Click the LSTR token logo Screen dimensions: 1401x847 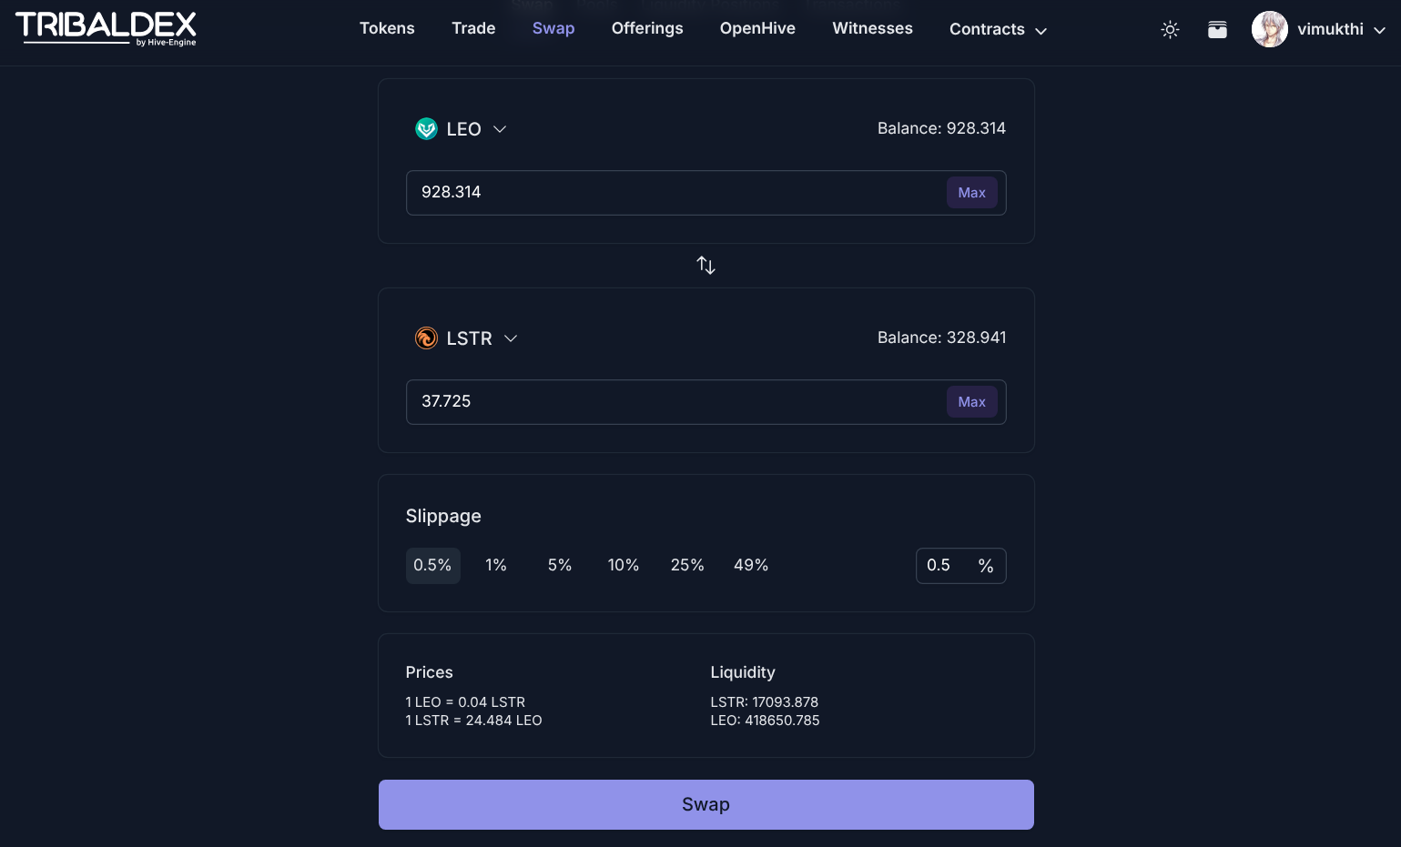[426, 338]
